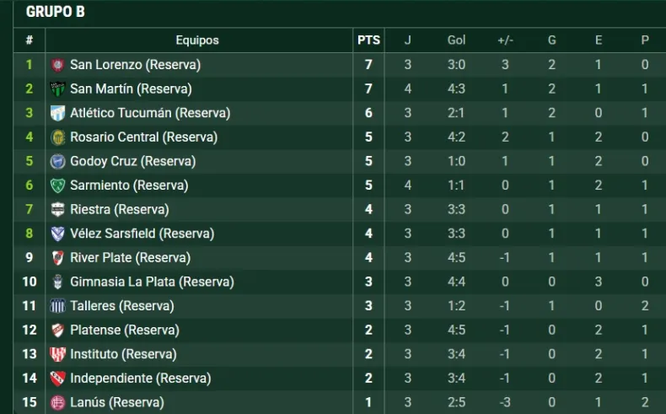Screen dimensions: 666x414
Task: Click the Vélez Sarsfield crest icon
Action: [58, 234]
